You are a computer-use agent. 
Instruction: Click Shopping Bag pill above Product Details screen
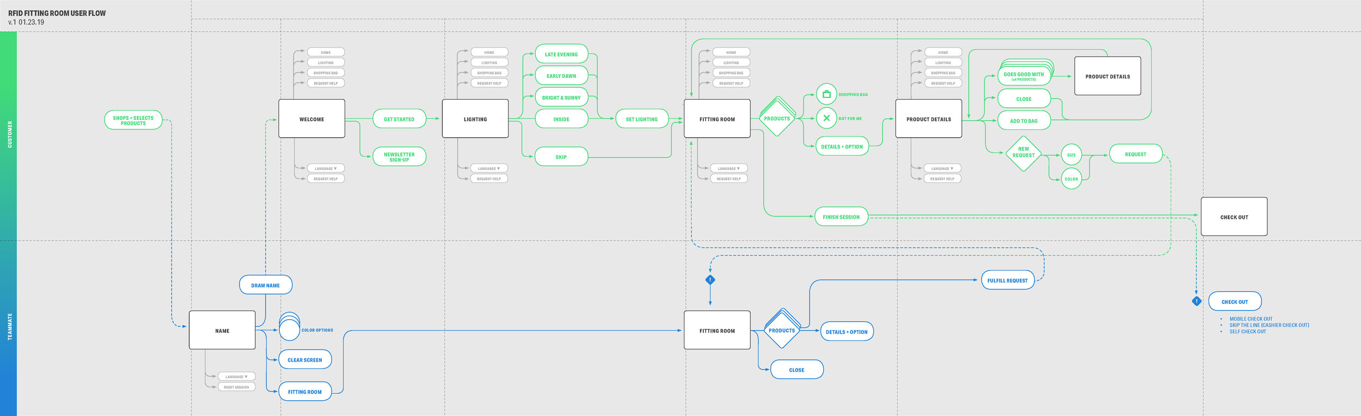(x=943, y=72)
